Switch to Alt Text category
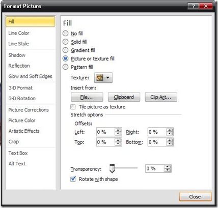218x208 pixels. click(31, 164)
